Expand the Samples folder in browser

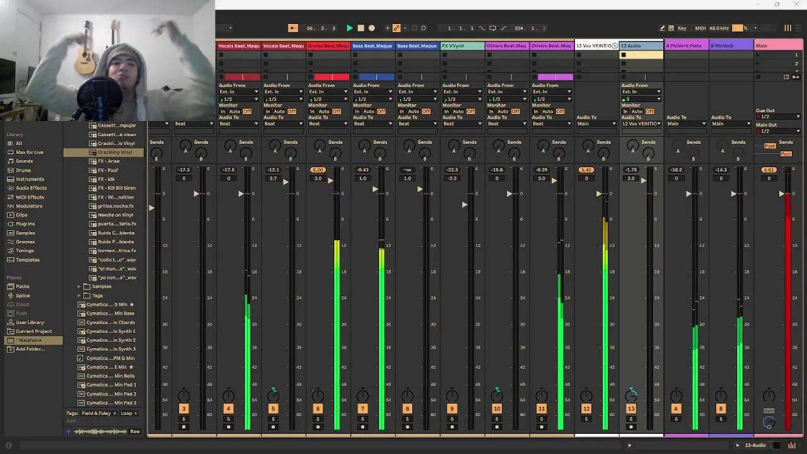79,286
